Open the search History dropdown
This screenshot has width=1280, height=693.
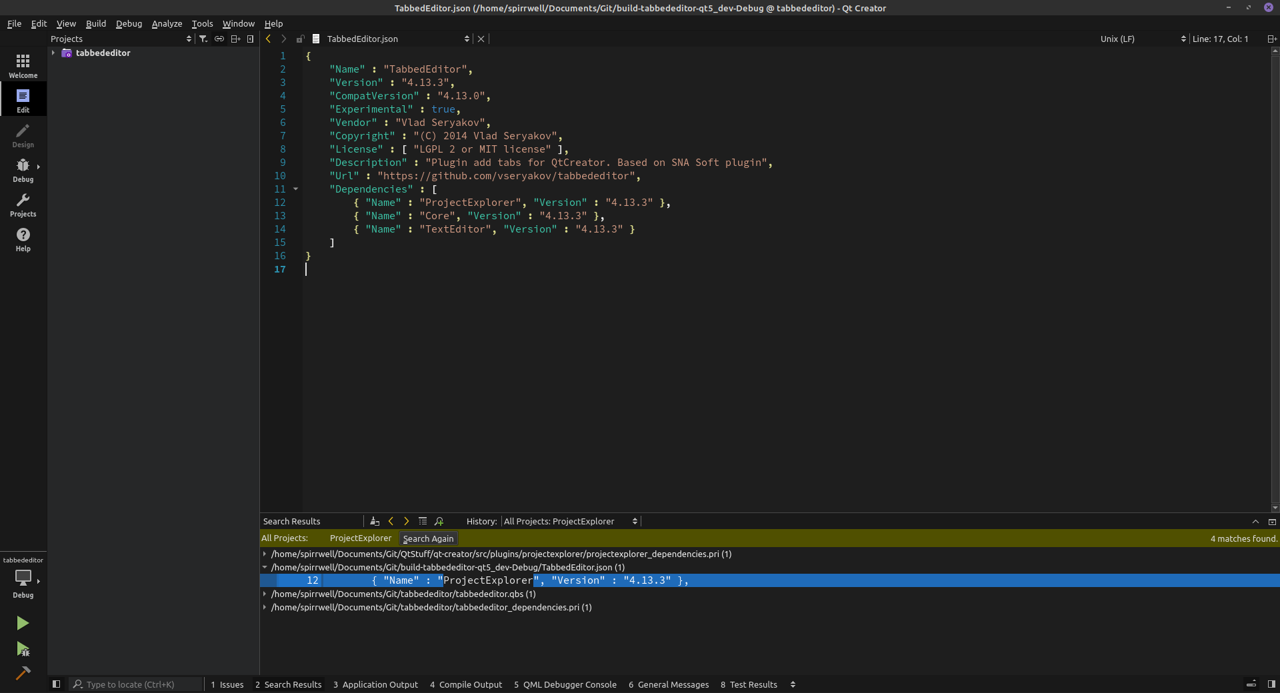coord(571,521)
